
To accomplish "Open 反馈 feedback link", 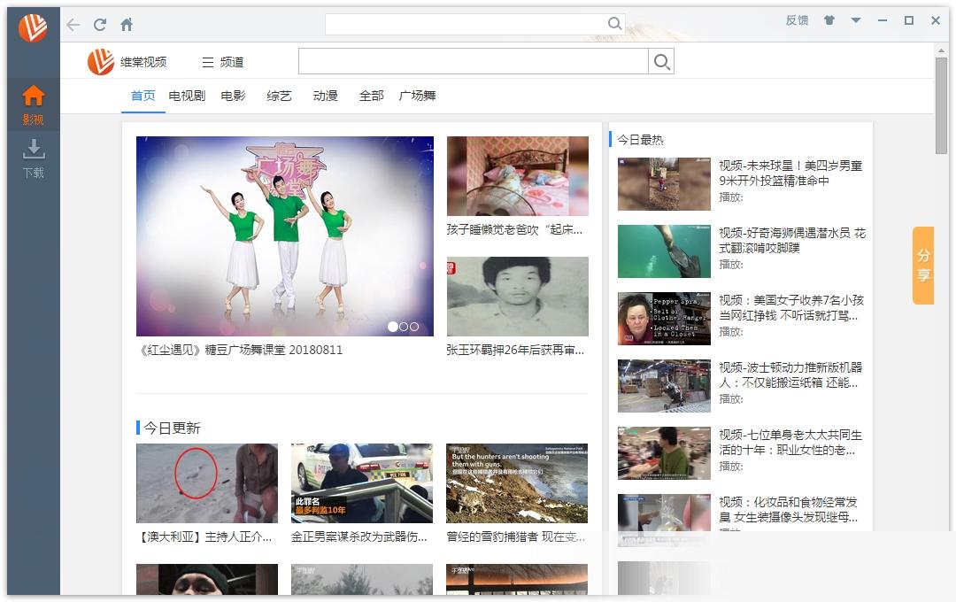I will [797, 20].
